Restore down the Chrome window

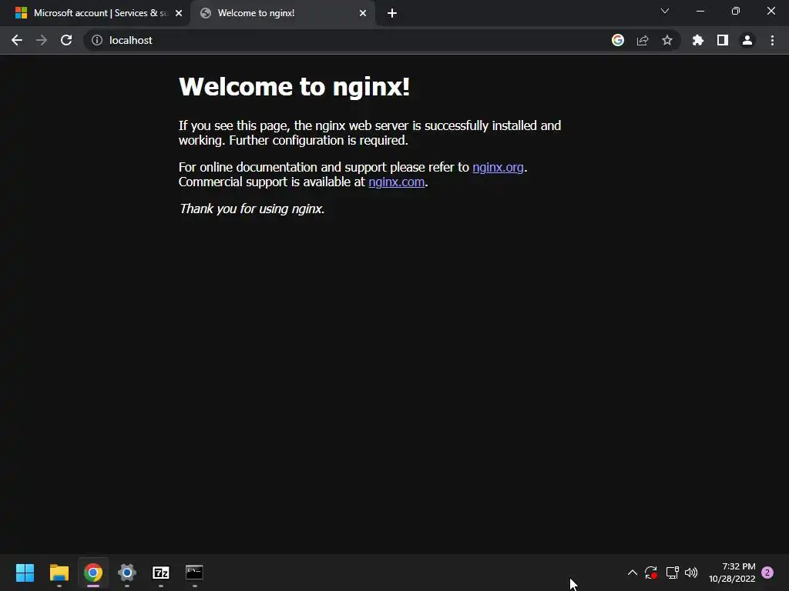(x=736, y=11)
